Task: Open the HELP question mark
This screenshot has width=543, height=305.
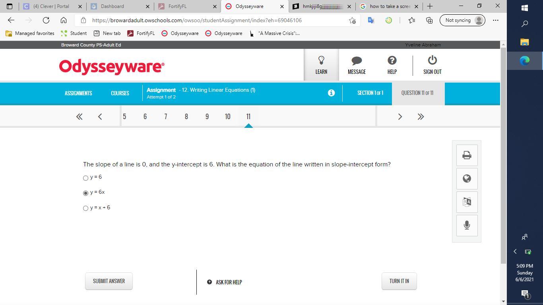Action: click(x=392, y=65)
